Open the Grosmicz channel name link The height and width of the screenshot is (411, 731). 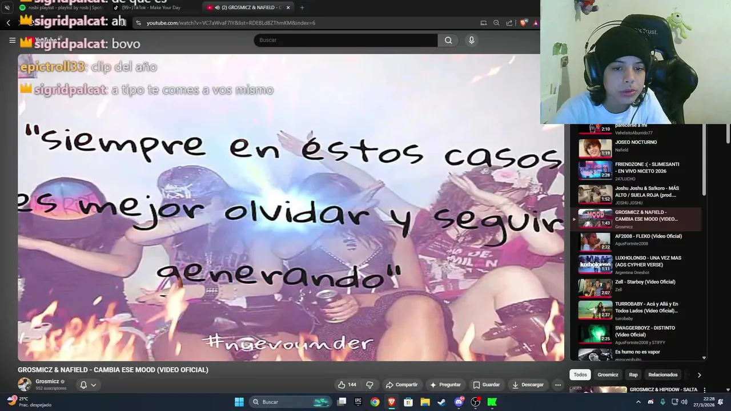coord(47,381)
